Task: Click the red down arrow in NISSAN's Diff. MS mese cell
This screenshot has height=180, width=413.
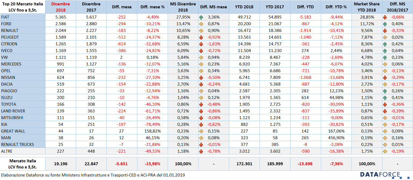Action: pyautogui.click(x=201, y=78)
